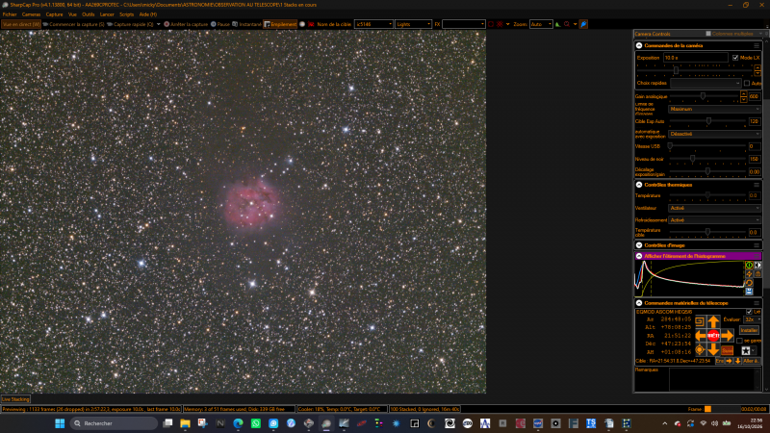Image resolution: width=770 pixels, height=433 pixels.
Task: Click Arrêter la capture button
Action: tap(186, 24)
